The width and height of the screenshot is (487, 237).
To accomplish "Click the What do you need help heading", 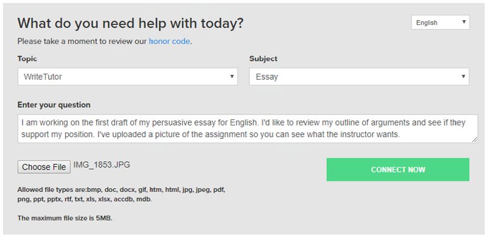I will tap(130, 23).
